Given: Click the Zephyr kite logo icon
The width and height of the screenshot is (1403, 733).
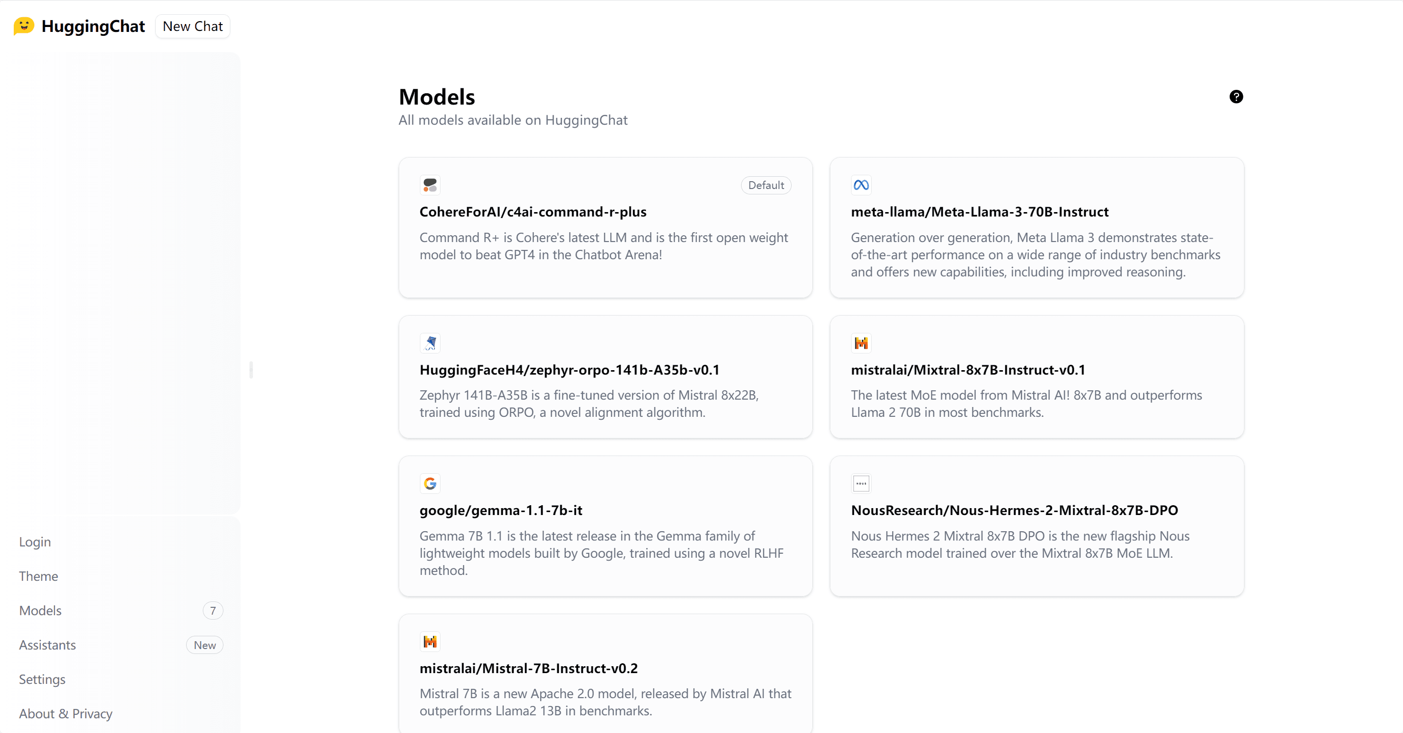Looking at the screenshot, I should pos(430,343).
